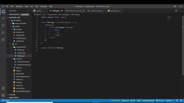This screenshot has height=103, width=184.
Task: Expand the node_modules folder
Action: pyautogui.click(x=11, y=23)
